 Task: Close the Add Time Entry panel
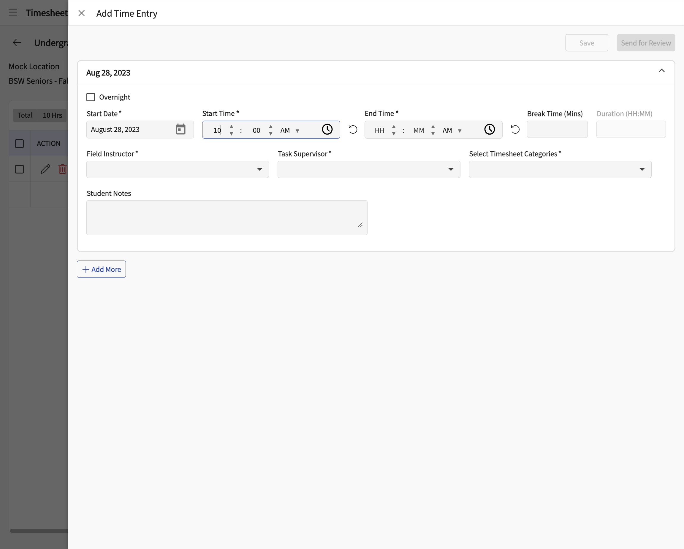(82, 13)
